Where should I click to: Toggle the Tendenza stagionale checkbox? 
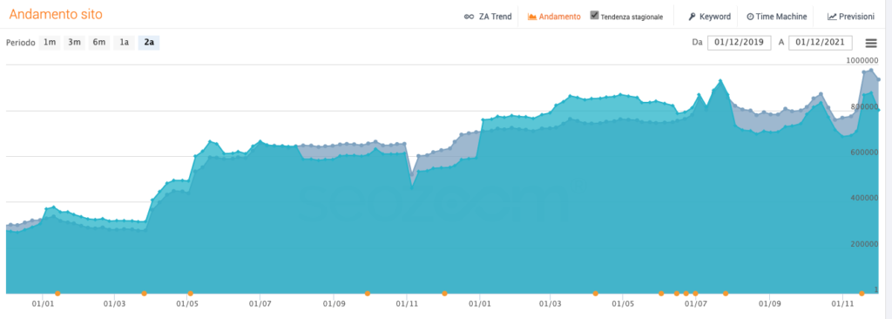click(594, 16)
